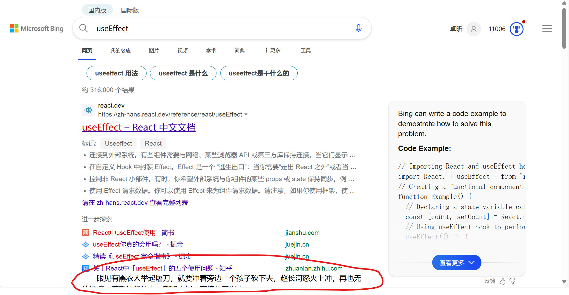Click the search magnifier icon
The width and height of the screenshot is (569, 295).
[83, 28]
